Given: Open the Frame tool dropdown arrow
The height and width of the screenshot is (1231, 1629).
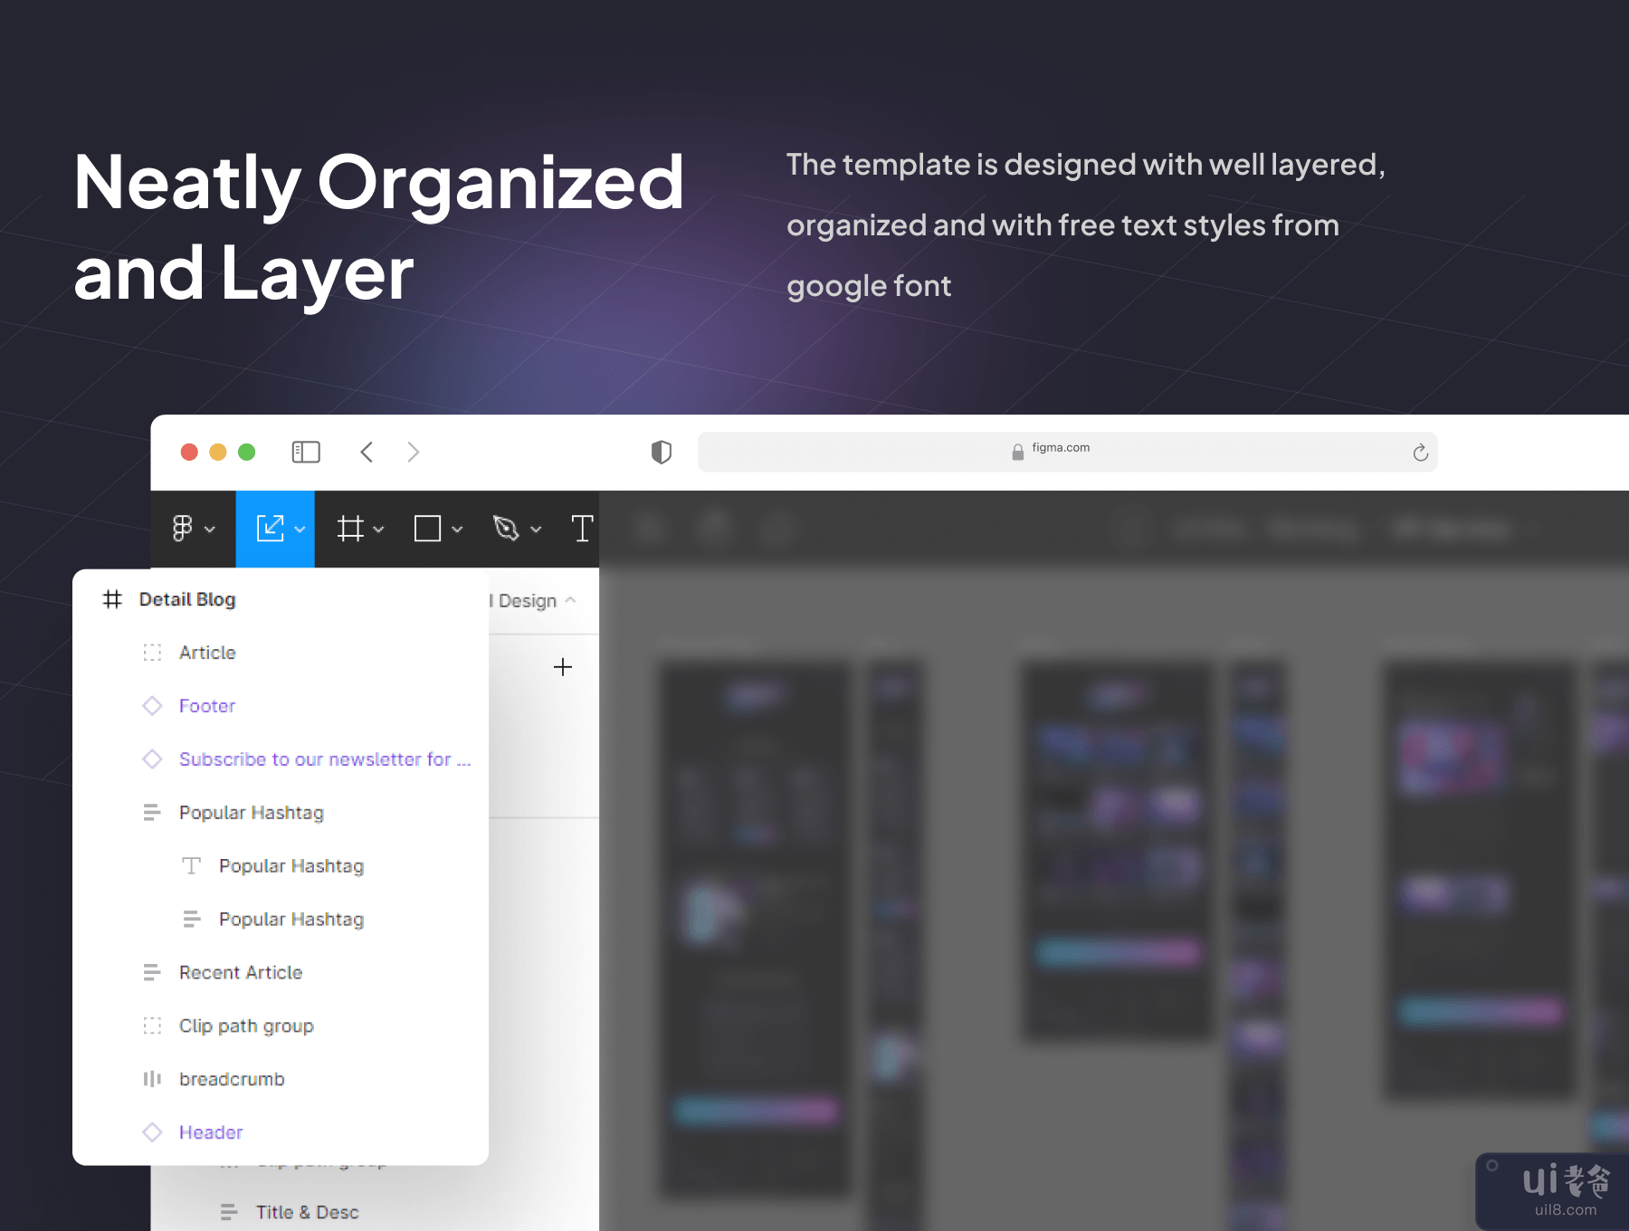Looking at the screenshot, I should pos(379,530).
